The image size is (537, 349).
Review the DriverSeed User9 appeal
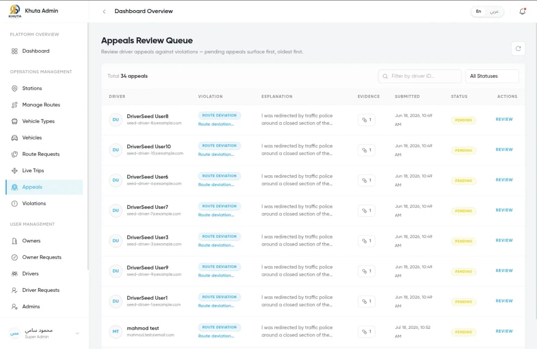[x=504, y=270]
